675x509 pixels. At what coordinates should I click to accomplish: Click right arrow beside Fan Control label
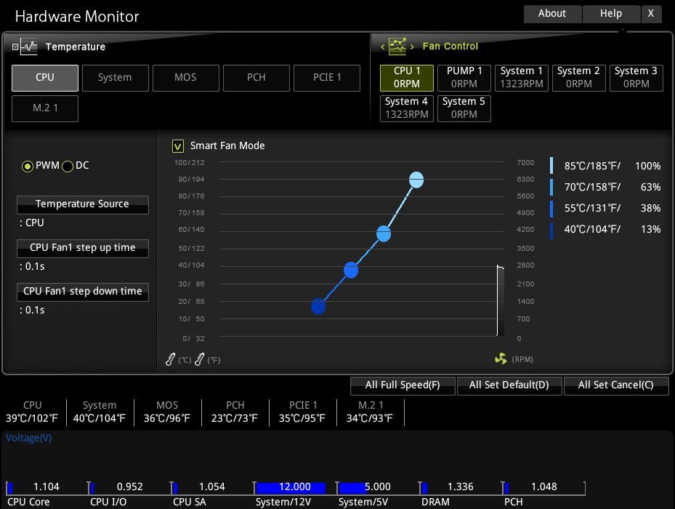(x=412, y=47)
